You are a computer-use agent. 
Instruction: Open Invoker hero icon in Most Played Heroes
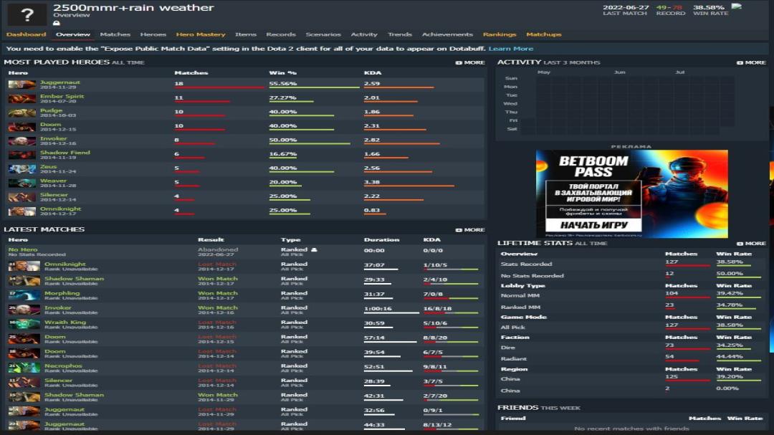(x=22, y=140)
